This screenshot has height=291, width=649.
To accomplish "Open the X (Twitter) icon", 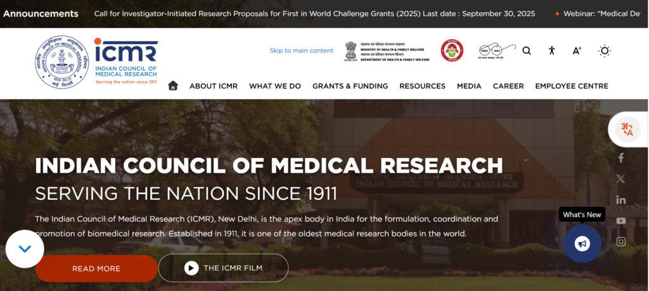I will 621,179.
